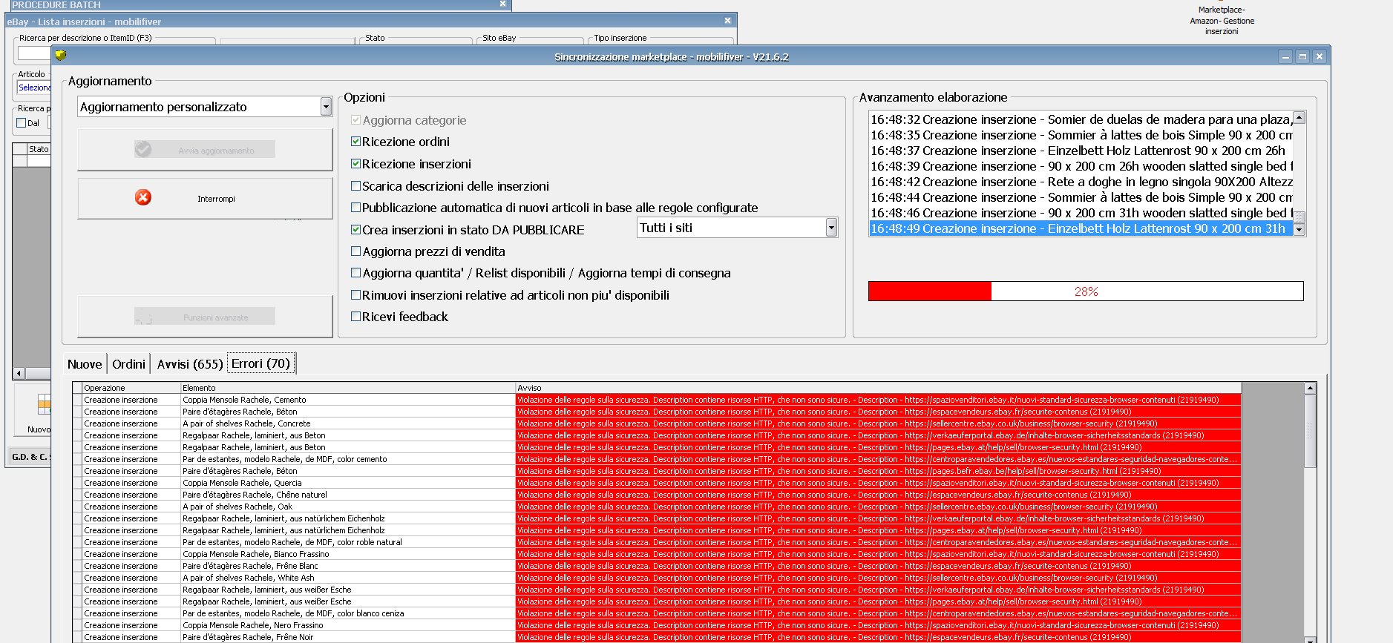Open the Aggiornamento personalizzato dropdown
1393x643 pixels.
(326, 107)
